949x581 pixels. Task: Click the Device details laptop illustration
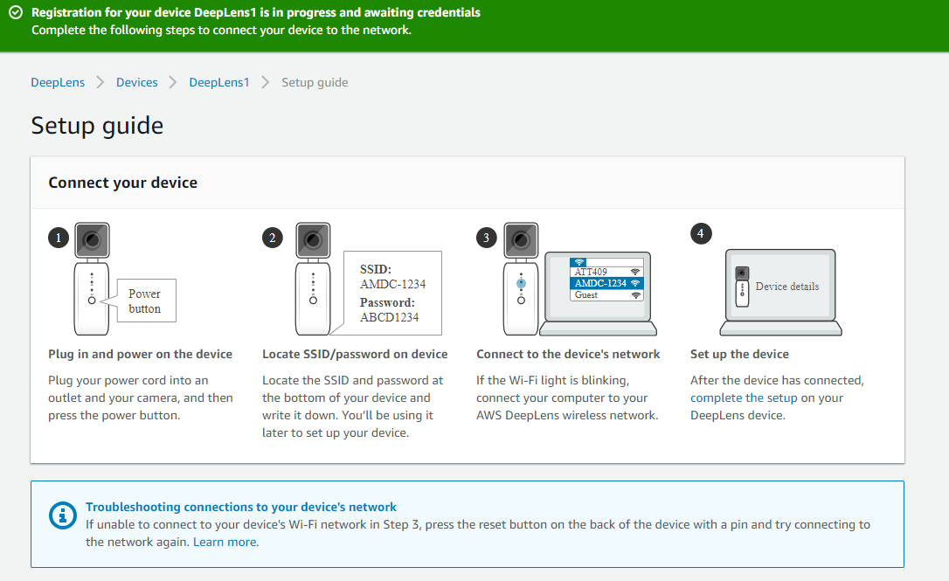pyautogui.click(x=779, y=287)
